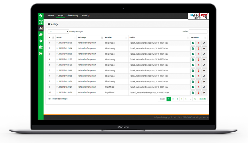The height and width of the screenshot is (143, 248).
Task: Click the book icon in sidebar
Action: 41,35
